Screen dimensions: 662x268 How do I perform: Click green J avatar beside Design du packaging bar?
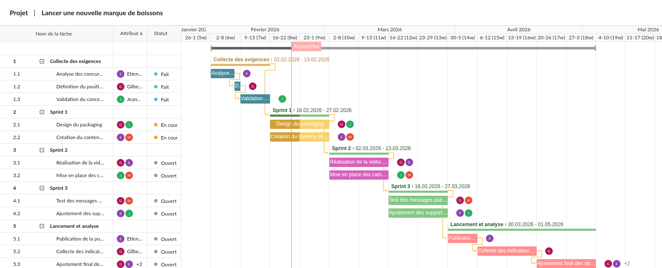[x=350, y=124]
